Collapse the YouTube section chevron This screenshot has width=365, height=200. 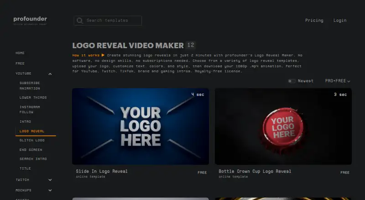[x=50, y=74]
